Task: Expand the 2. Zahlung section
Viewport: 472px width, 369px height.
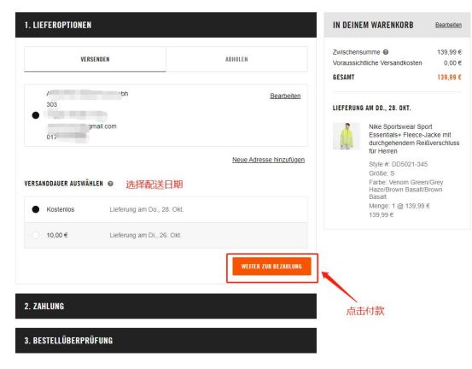Action: pyautogui.click(x=166, y=306)
